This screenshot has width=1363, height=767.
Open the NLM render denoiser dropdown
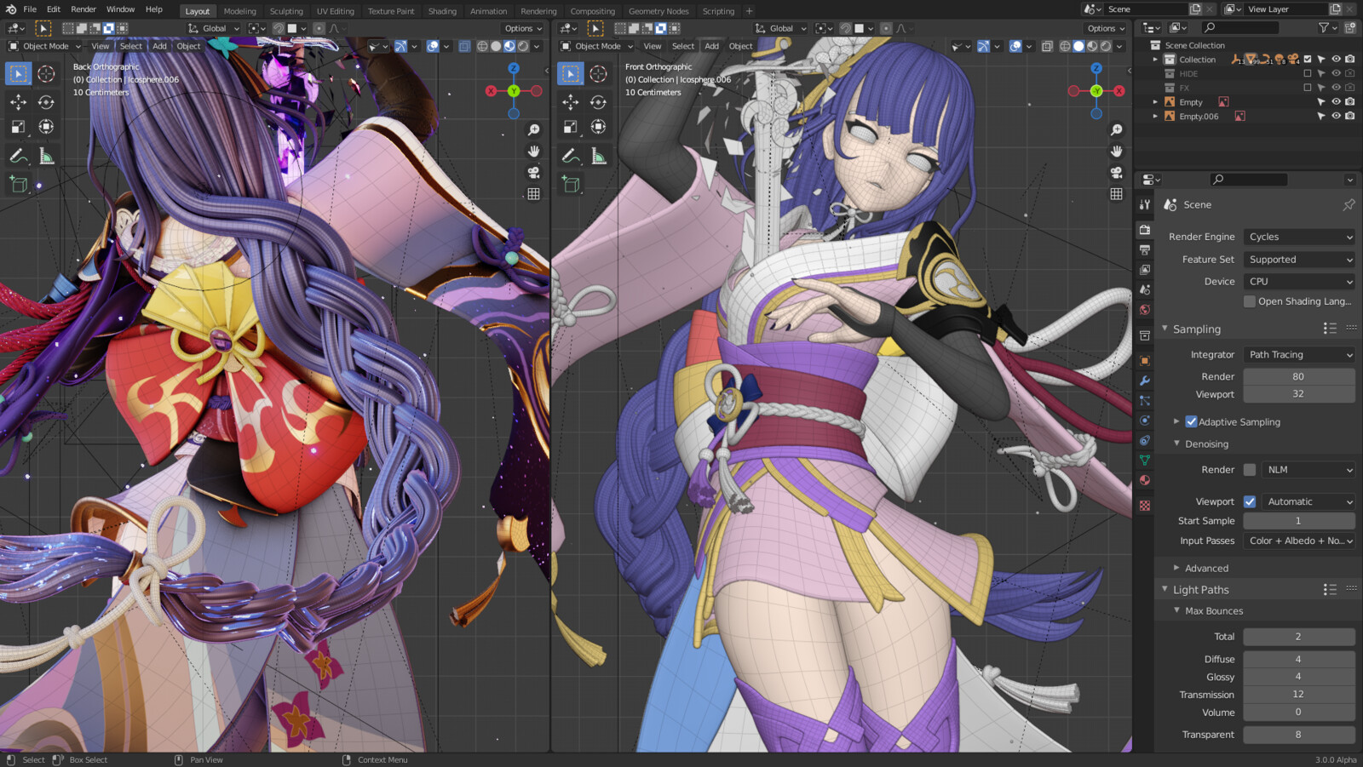pyautogui.click(x=1308, y=470)
